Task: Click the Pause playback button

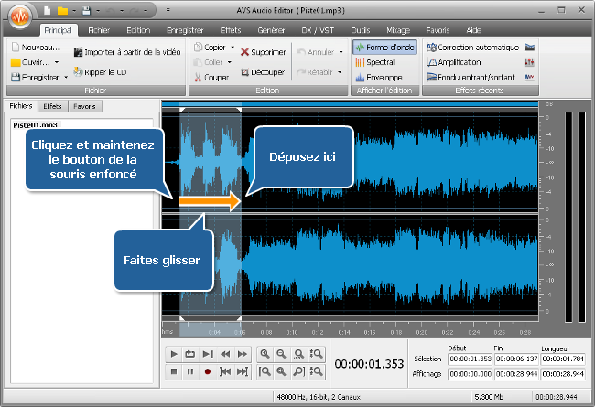Action: click(190, 371)
